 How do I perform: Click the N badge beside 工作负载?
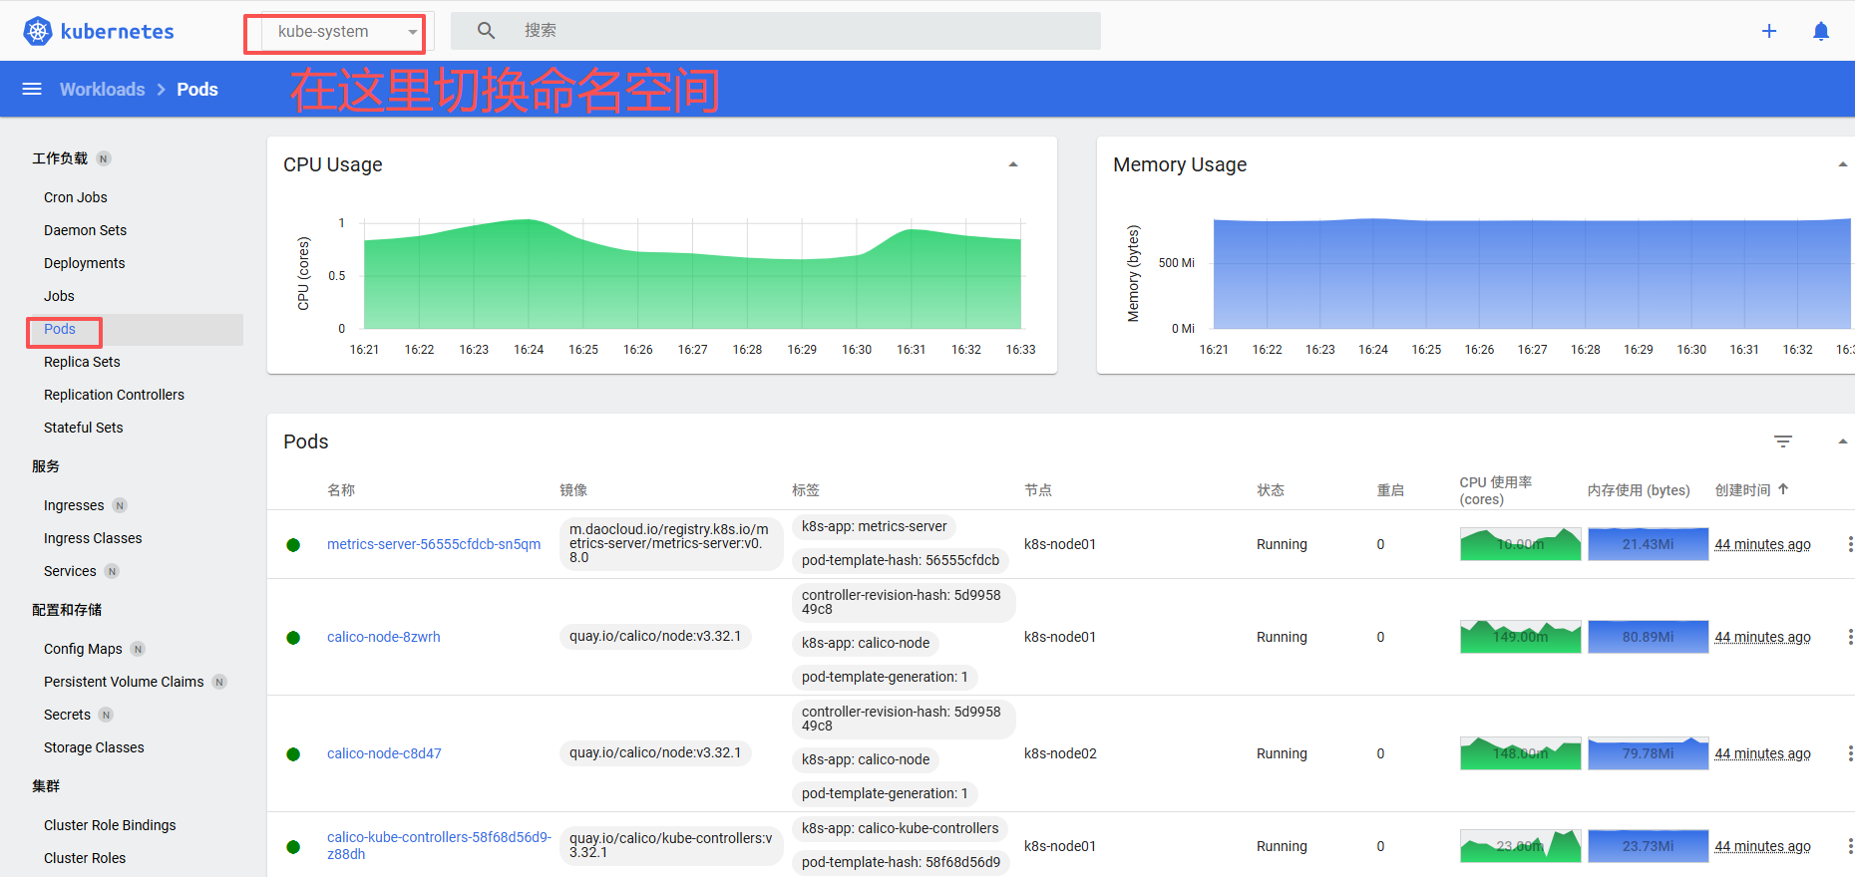(x=104, y=158)
